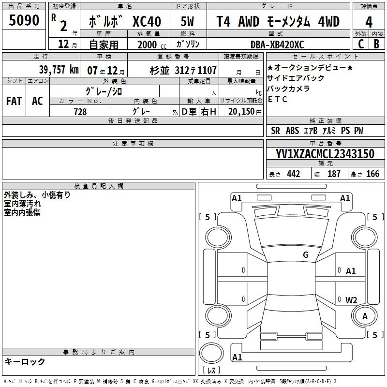
Task: Click the air conditioner value AC
Action: coord(37,101)
